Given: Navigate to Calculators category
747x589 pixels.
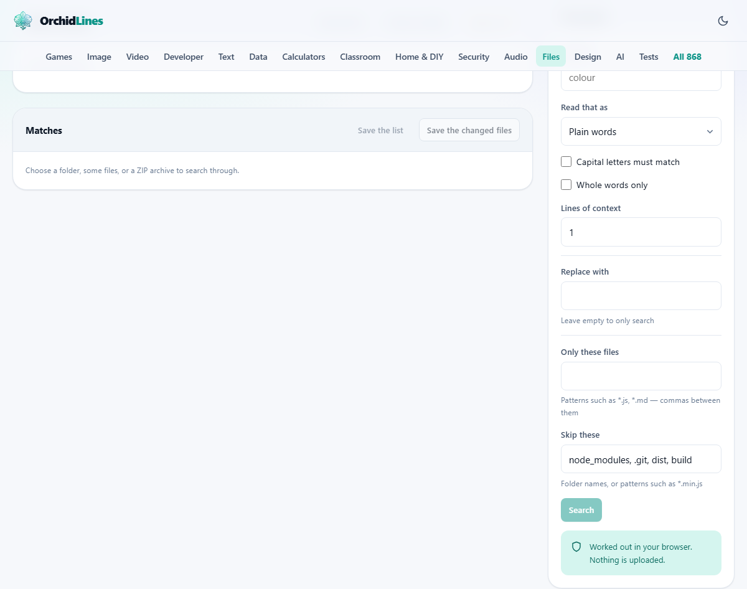Looking at the screenshot, I should click(304, 57).
